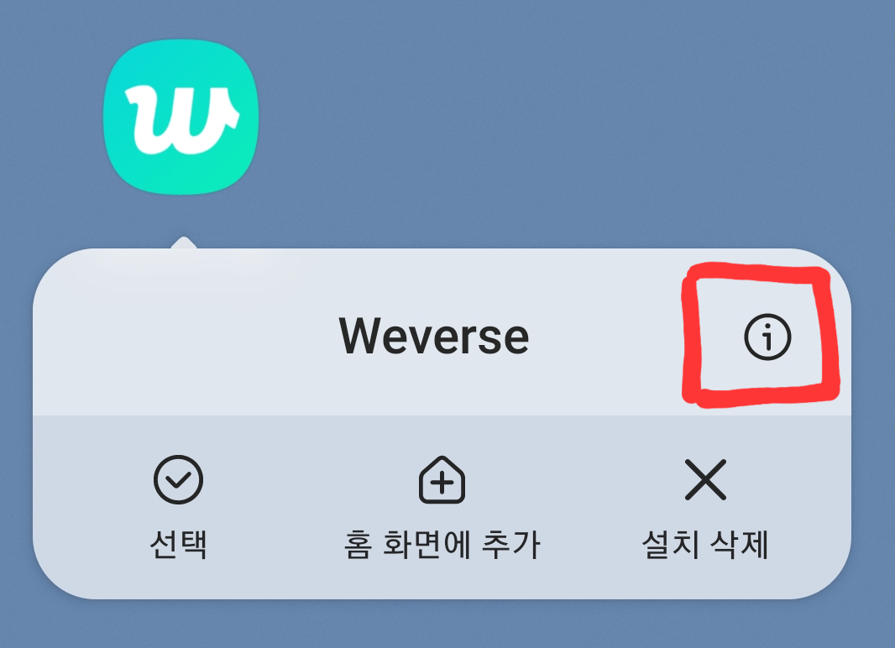Tap the small popup pointer under the app icon

pos(183,243)
